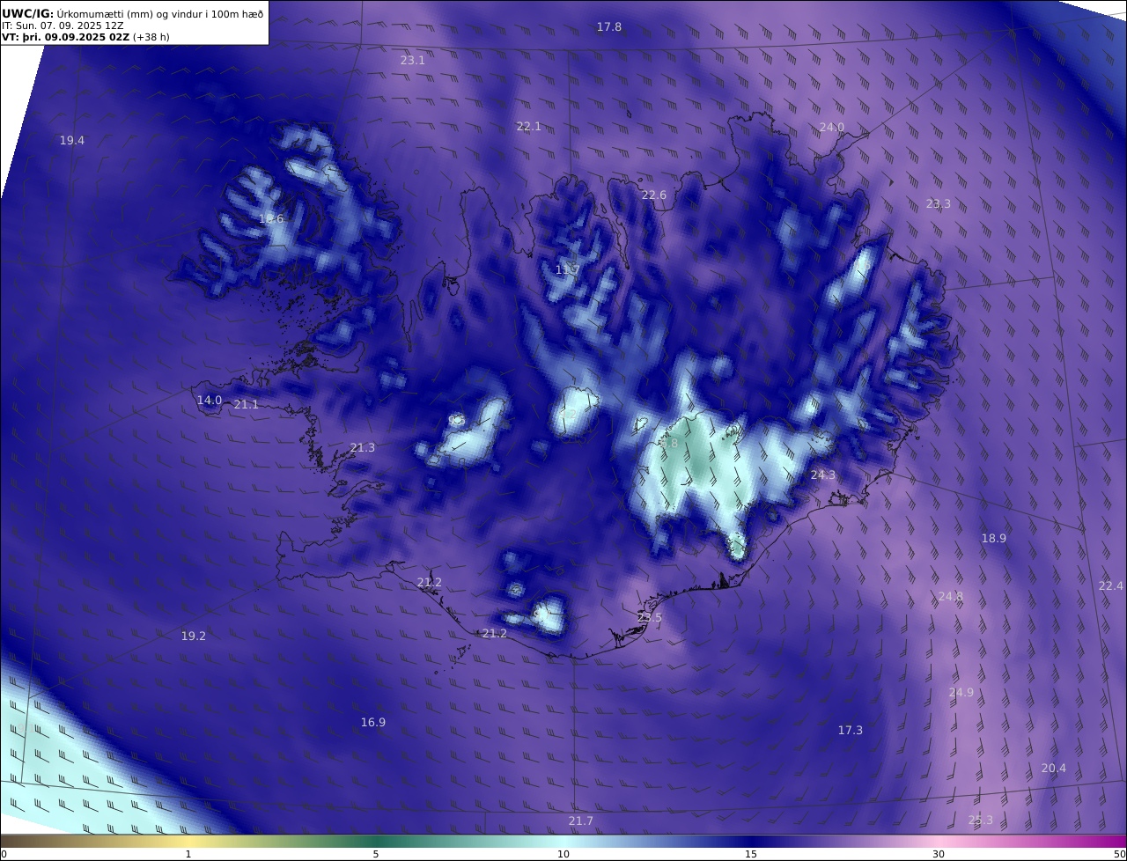The height and width of the screenshot is (861, 1127).
Task: Select the 20.4 value label
Action: 1054,769
